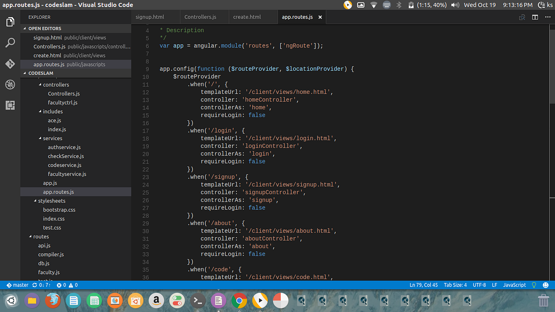The image size is (555, 312).
Task: Show errors and warnings count in status bar
Action: point(67,285)
